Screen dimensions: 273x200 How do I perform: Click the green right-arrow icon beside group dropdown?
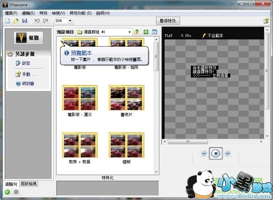[x=146, y=32]
